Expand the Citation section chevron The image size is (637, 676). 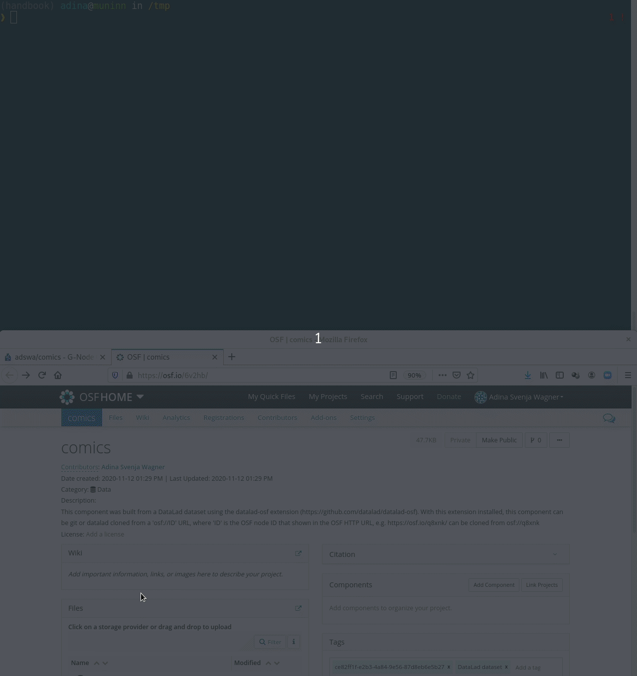(555, 554)
